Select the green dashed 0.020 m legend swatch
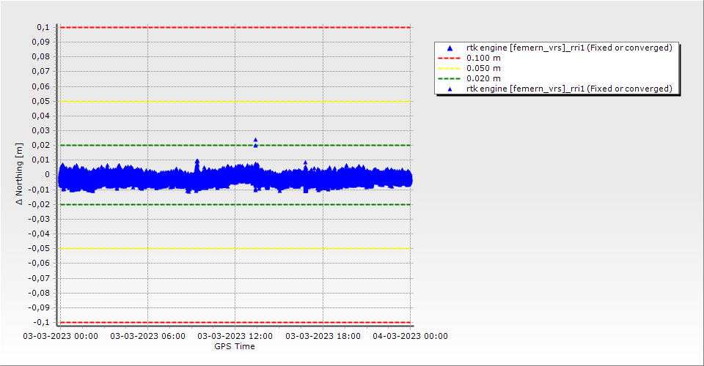Viewport: 704px width, 366px height. 450,78
